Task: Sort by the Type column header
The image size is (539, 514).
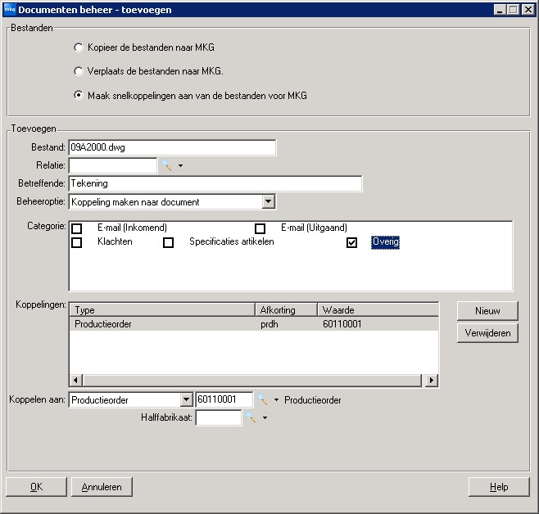Action: (162, 310)
